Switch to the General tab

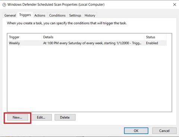(10, 15)
